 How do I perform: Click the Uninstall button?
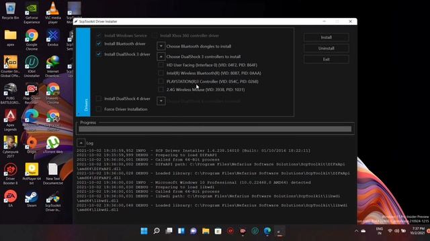point(327,48)
